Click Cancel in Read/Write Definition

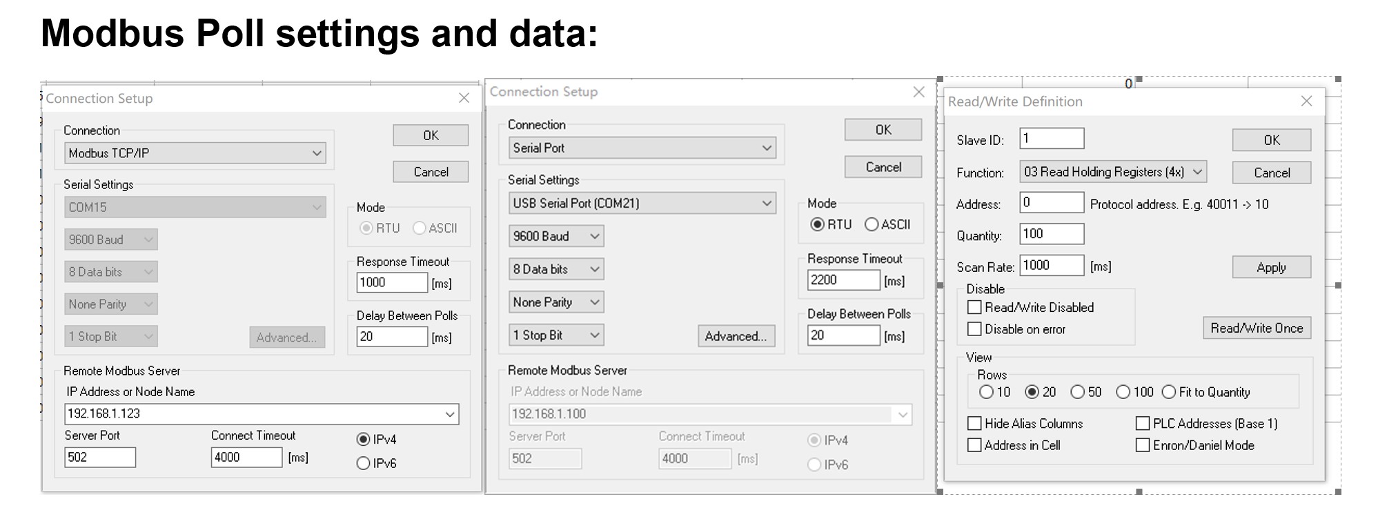pos(1272,173)
